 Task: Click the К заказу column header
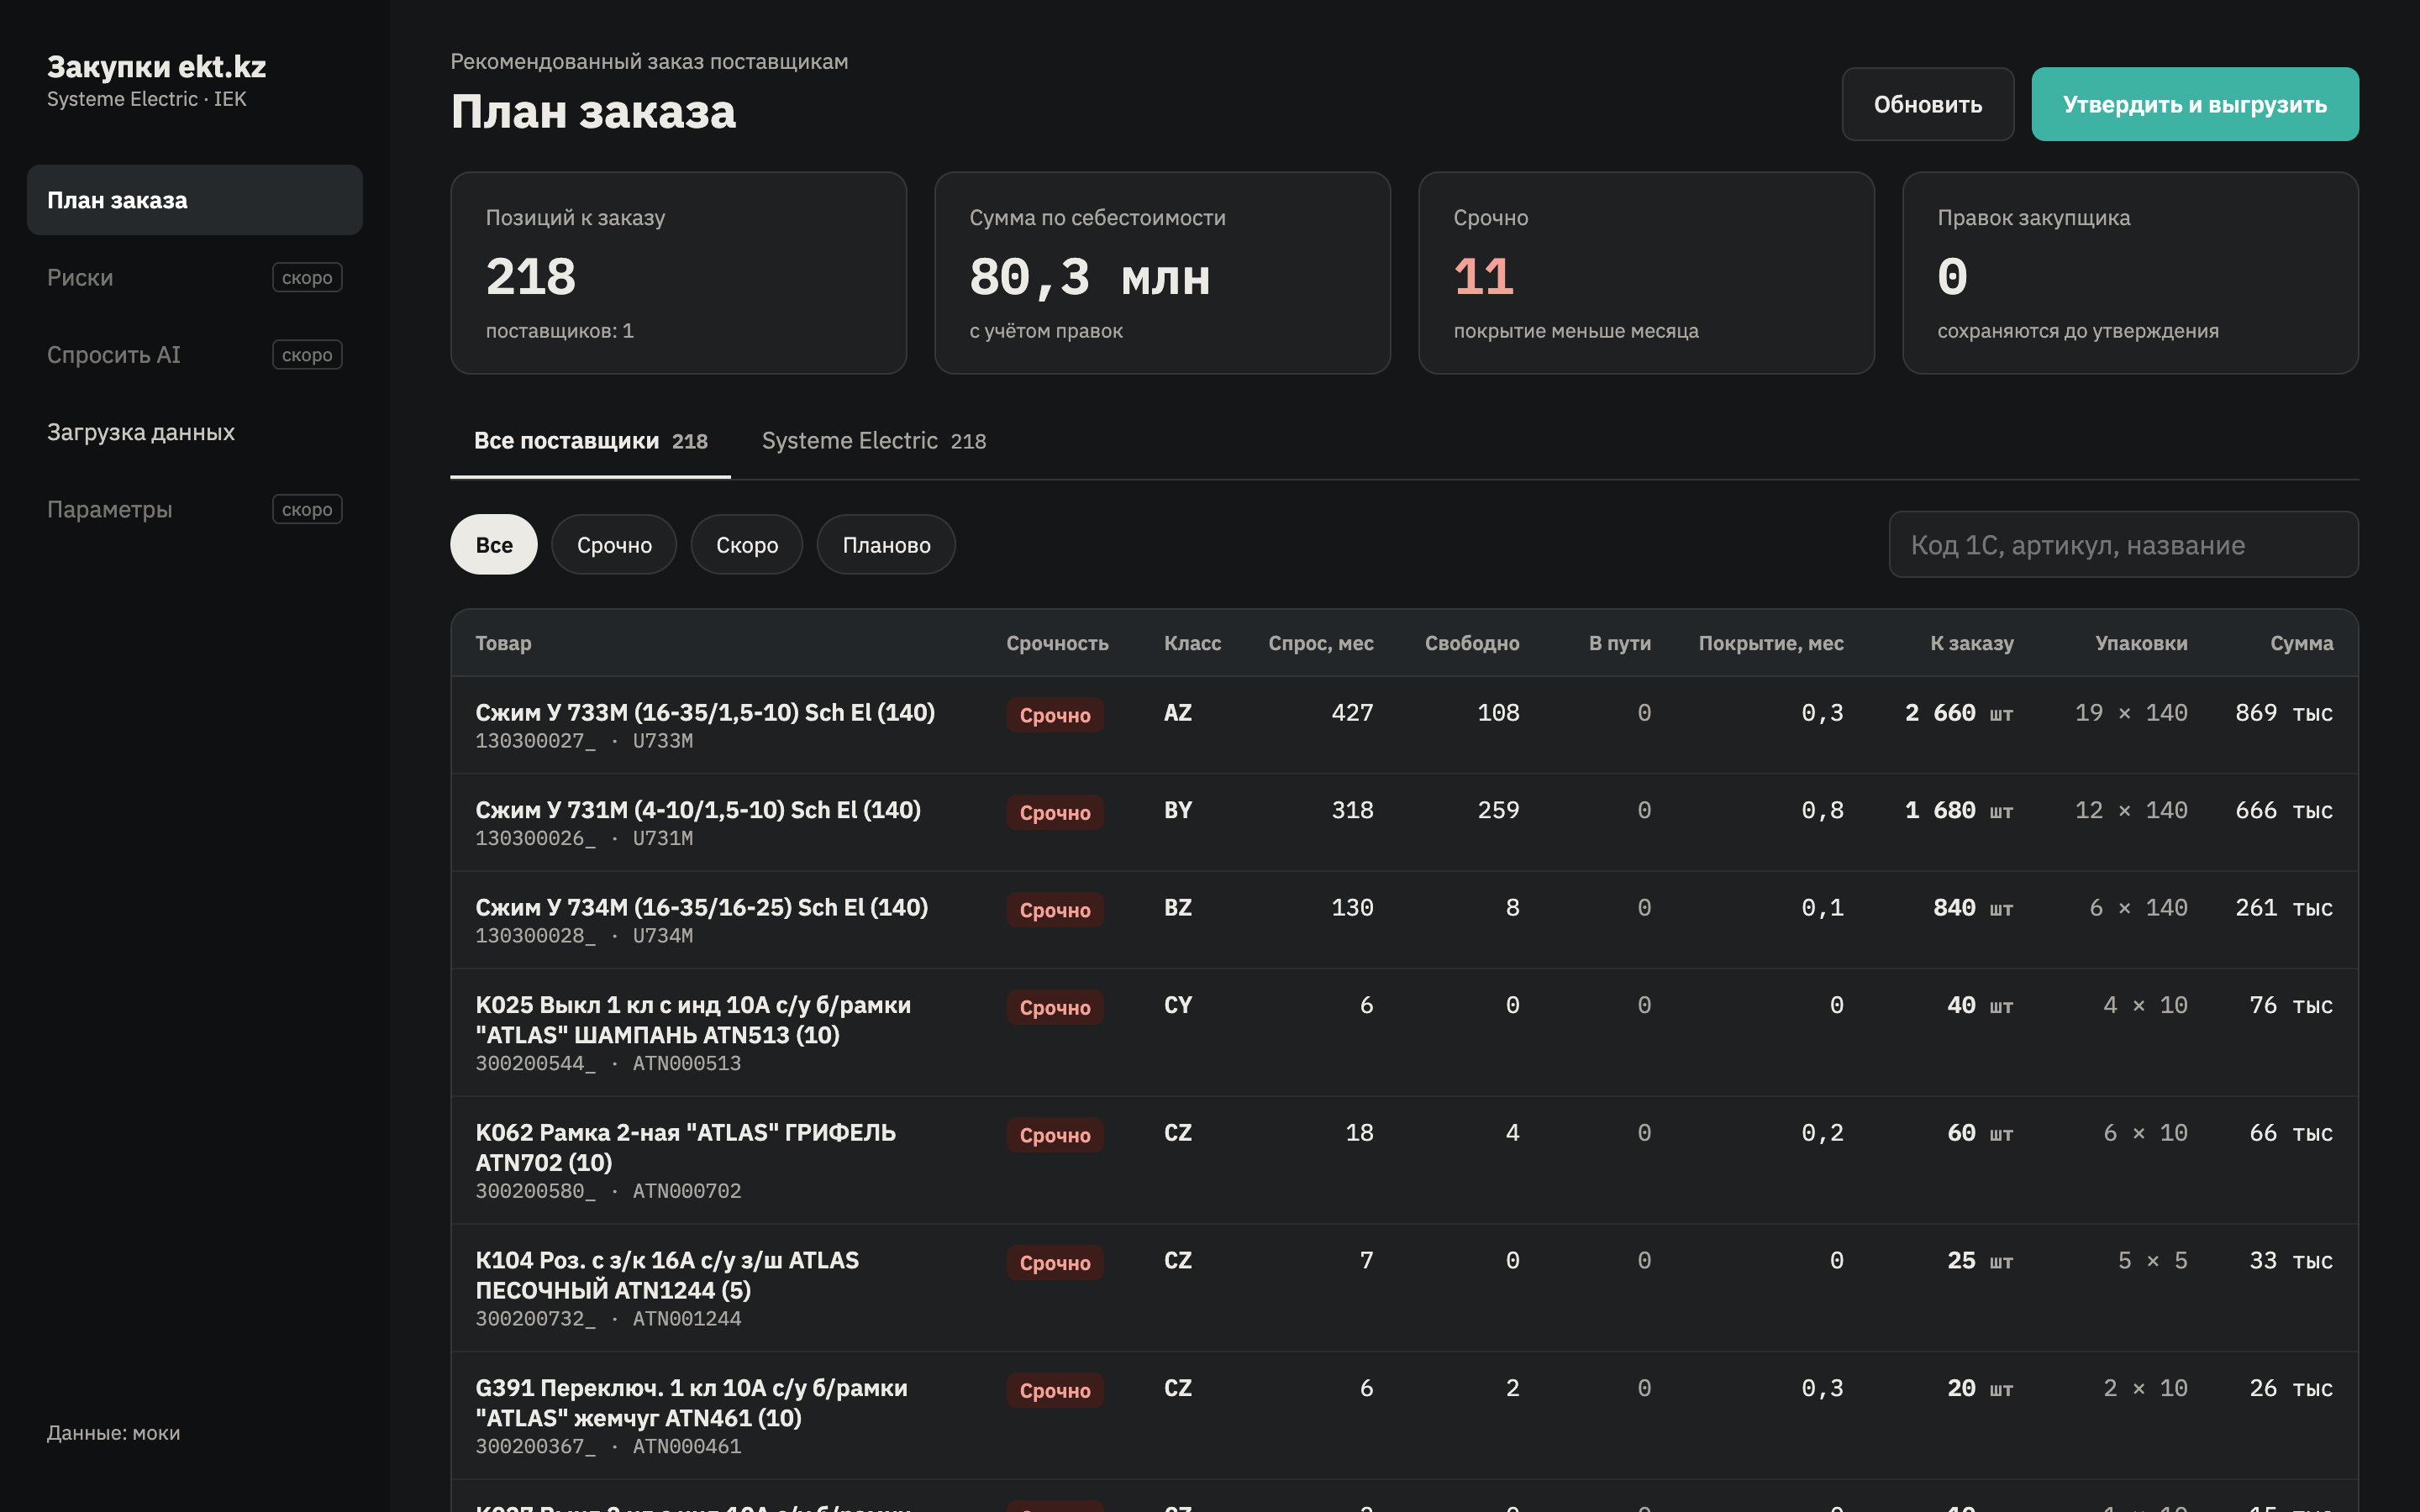[1971, 643]
